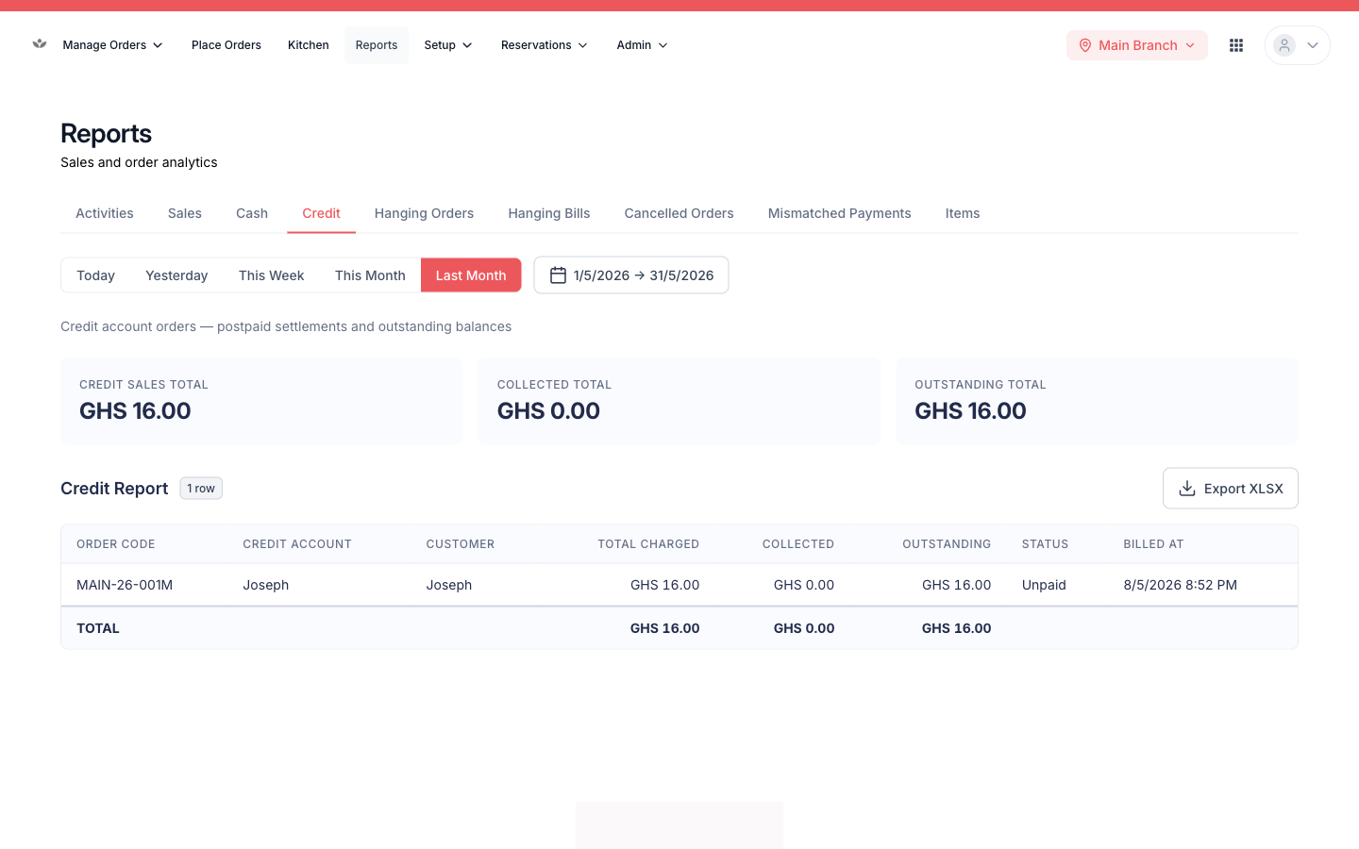Click Joseph in the Credit Account column
Screen dimensions: 1359x849
tap(266, 585)
